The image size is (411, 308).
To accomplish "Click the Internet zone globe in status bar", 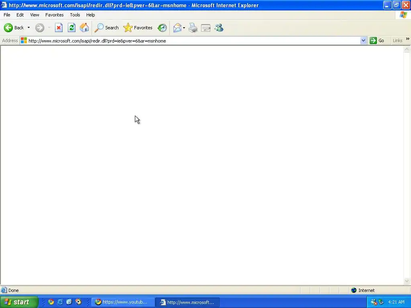I will tap(354, 290).
